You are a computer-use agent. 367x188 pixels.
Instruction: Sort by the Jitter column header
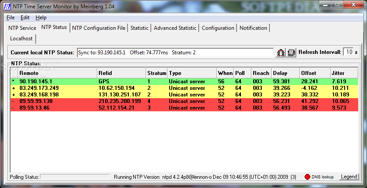click(344, 73)
